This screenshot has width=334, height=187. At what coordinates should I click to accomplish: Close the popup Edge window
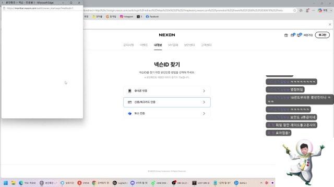(x=79, y=3)
